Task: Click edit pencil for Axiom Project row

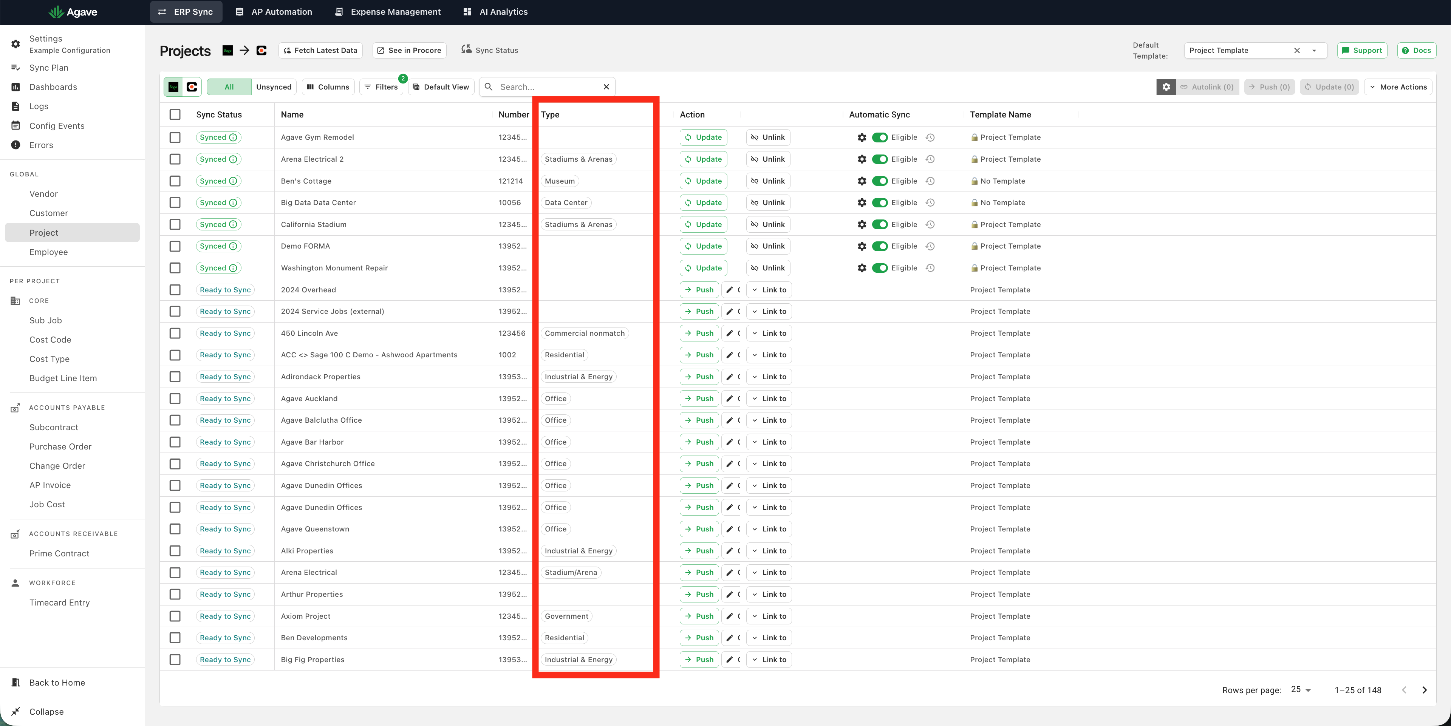Action: [730, 616]
